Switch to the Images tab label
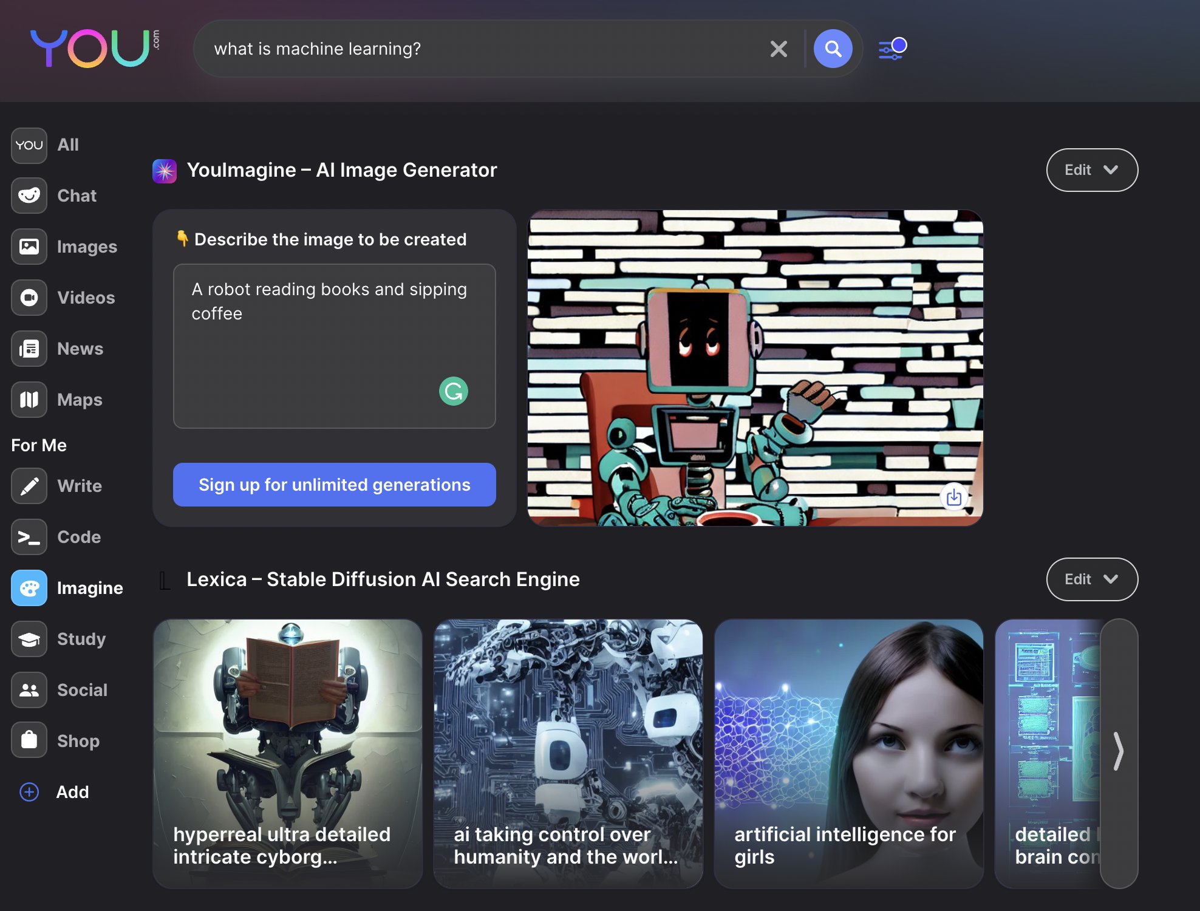 pos(87,247)
